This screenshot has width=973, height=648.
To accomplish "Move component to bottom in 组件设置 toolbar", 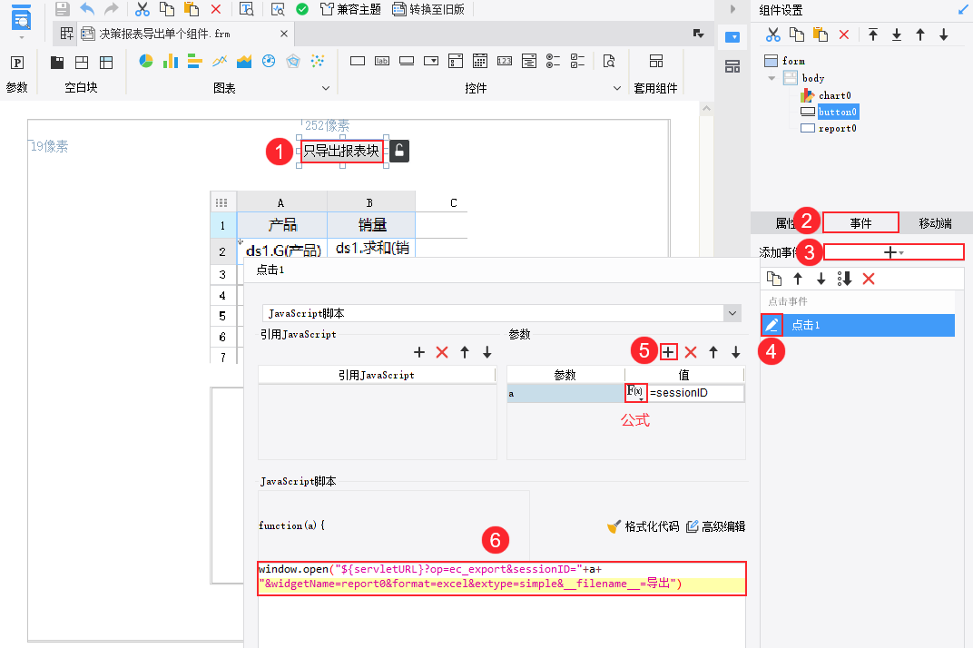I will point(897,34).
